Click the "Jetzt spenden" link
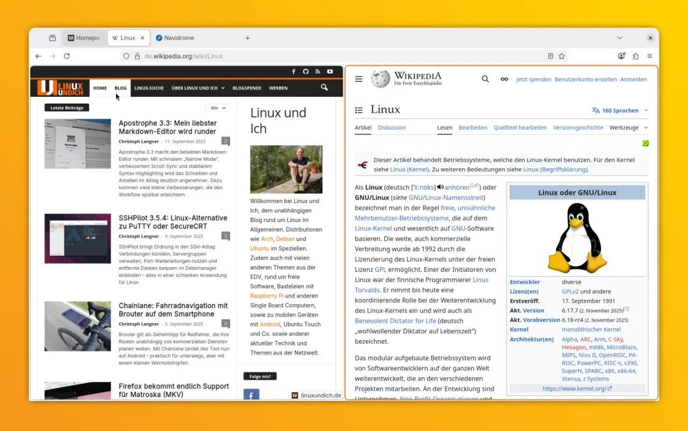The width and height of the screenshot is (688, 431). (533, 79)
